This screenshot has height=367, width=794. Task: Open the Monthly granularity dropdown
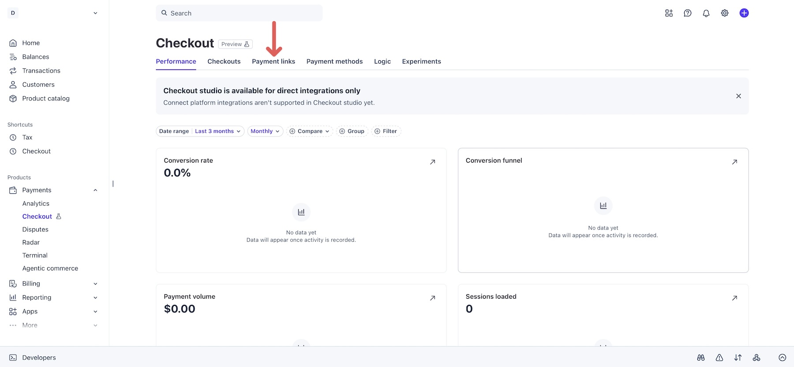(x=265, y=131)
